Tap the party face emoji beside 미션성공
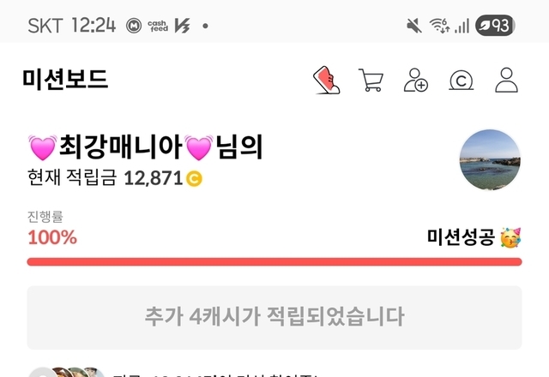 [x=510, y=237]
